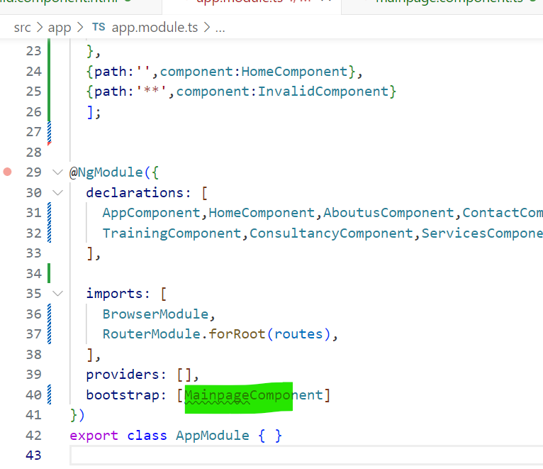543x469 pixels.
Task: Click the imports property name
Action: (114, 294)
